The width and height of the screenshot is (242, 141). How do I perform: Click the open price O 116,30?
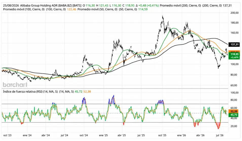(x=89, y=5)
